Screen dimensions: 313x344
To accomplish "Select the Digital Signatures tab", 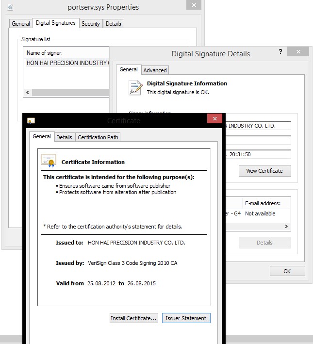I will coord(56,23).
